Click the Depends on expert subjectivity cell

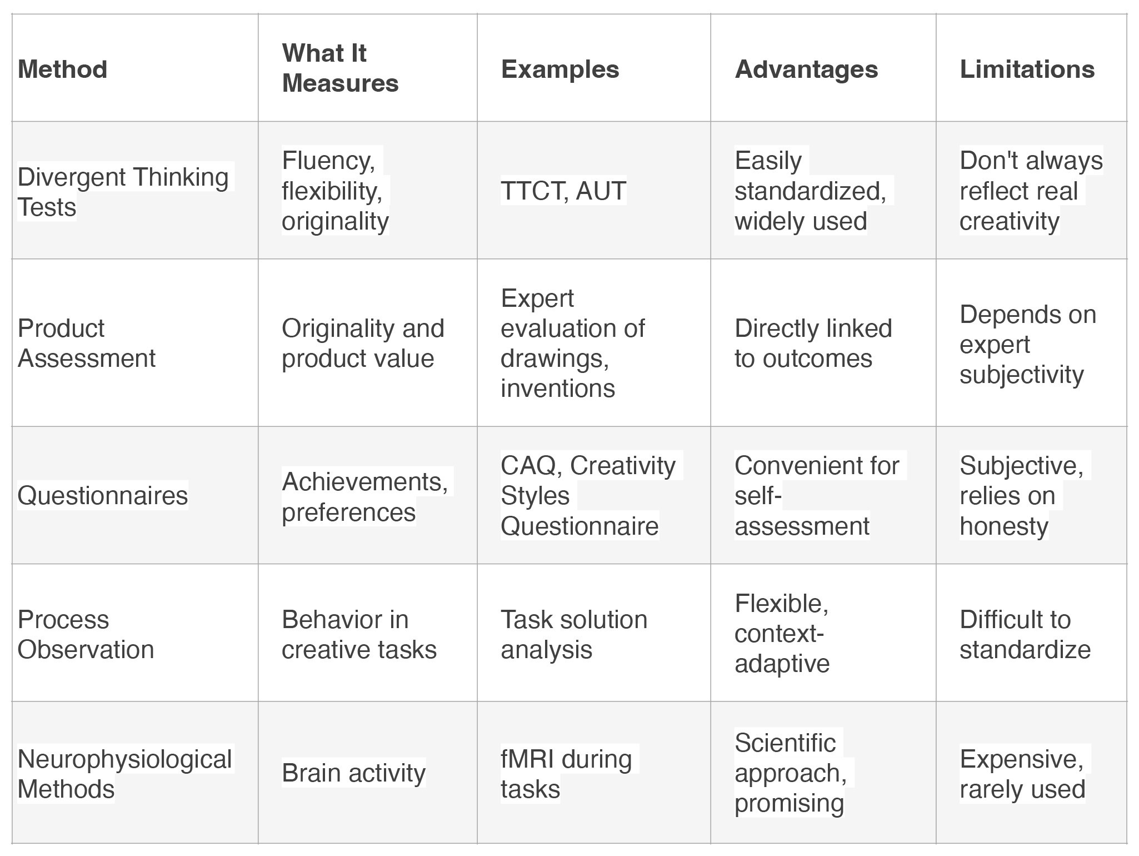[x=1031, y=343]
